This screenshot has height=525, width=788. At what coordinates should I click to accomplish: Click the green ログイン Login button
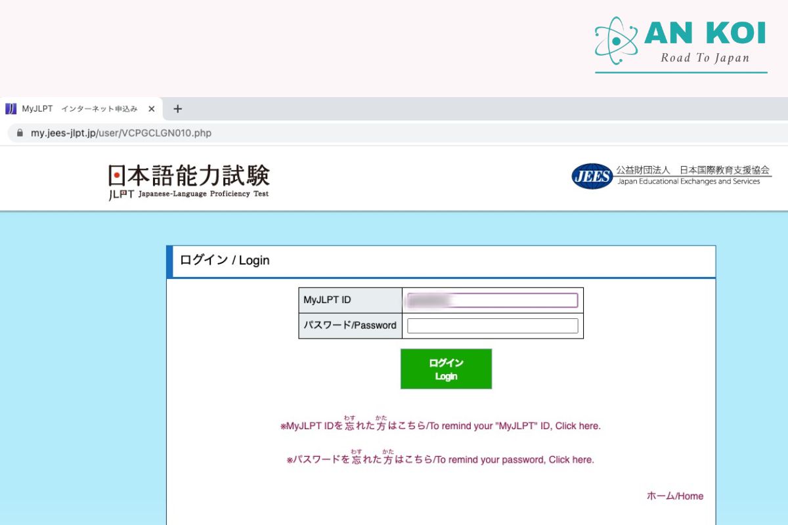coord(446,369)
